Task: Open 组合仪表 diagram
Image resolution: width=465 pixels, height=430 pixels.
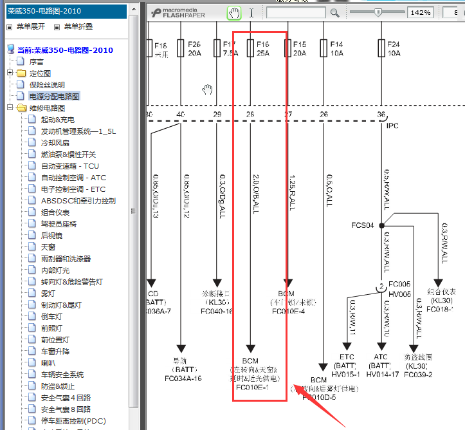Action: point(55,212)
